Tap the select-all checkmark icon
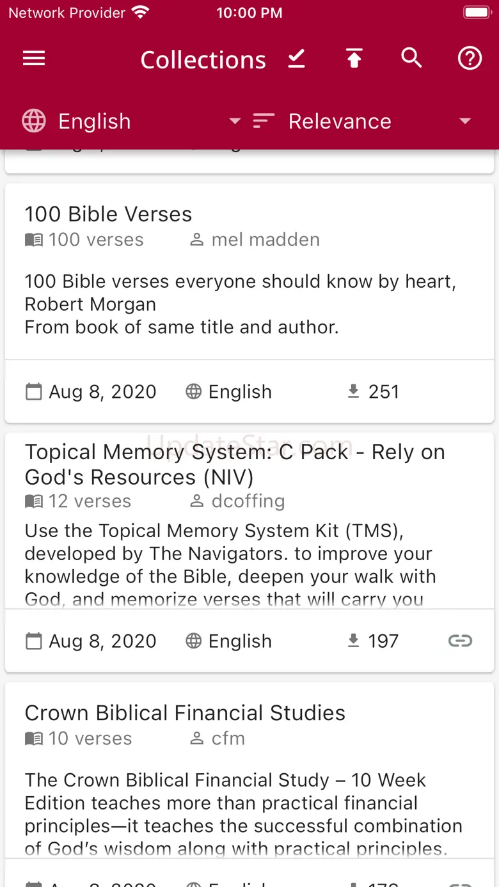 tap(296, 59)
